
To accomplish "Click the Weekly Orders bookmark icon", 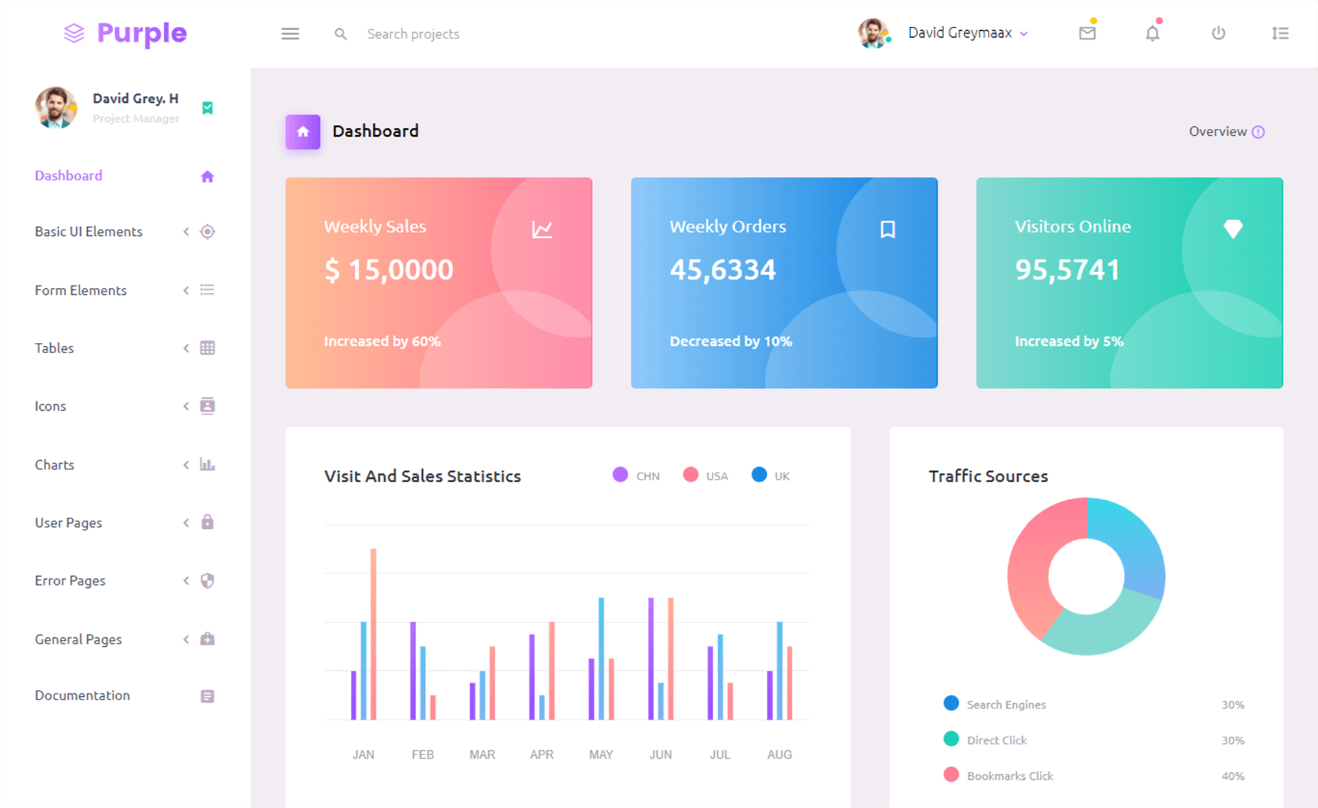I will point(888,226).
